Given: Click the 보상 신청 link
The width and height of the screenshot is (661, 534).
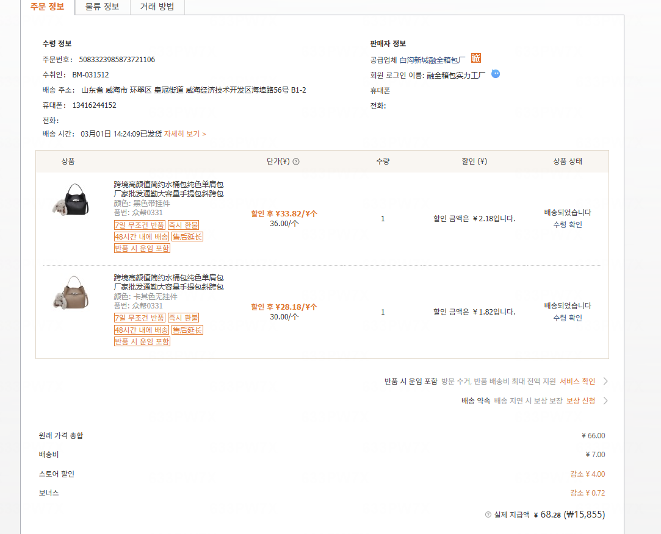Looking at the screenshot, I should [x=580, y=400].
